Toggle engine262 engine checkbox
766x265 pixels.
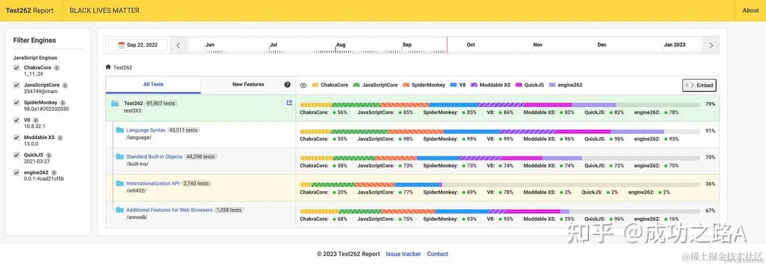coord(16,173)
